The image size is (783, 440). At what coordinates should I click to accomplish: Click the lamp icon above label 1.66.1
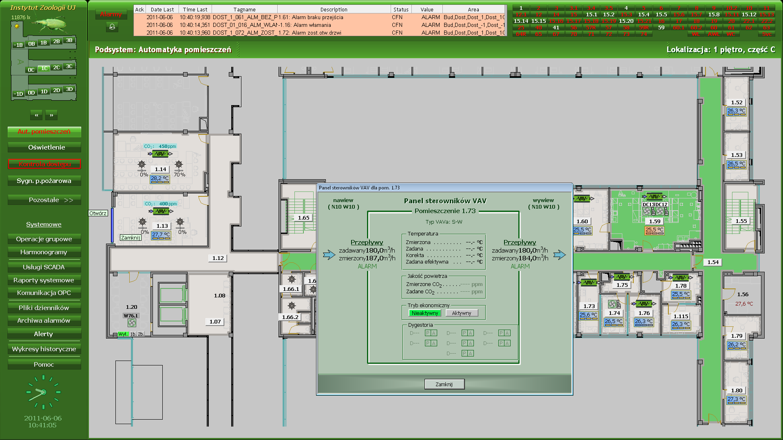click(x=292, y=279)
